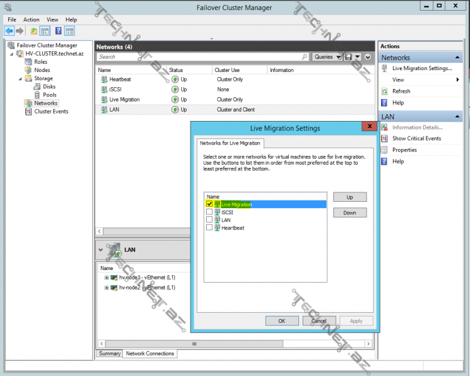This screenshot has width=470, height=376.
Task: Enable the Heartbeat network checkbox
Action: coord(209,228)
